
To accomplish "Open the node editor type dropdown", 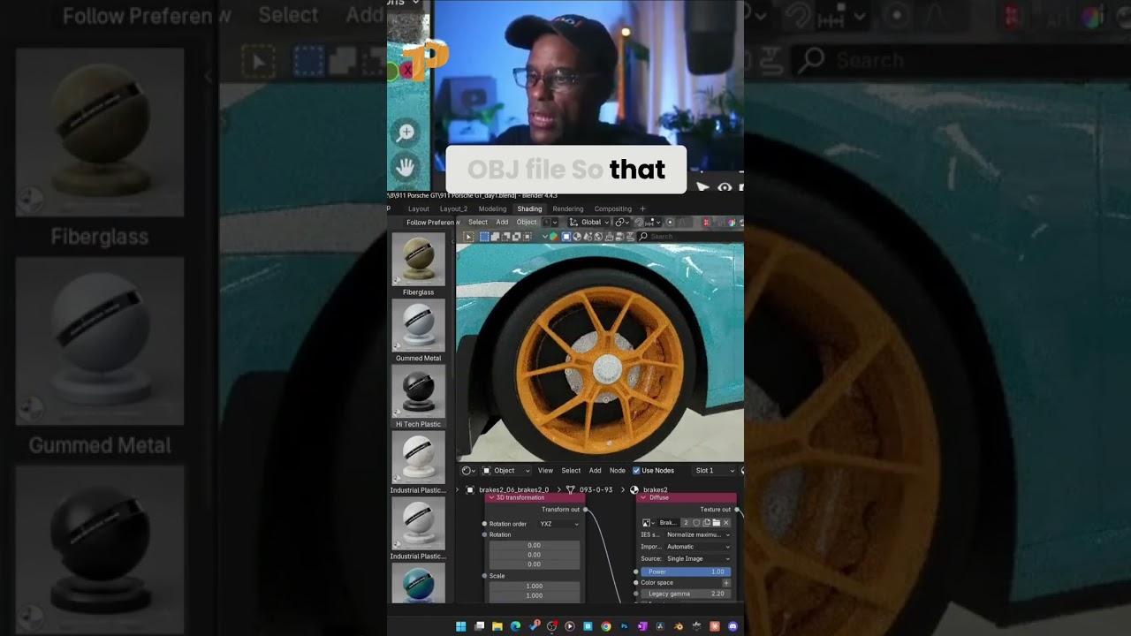I will point(469,470).
